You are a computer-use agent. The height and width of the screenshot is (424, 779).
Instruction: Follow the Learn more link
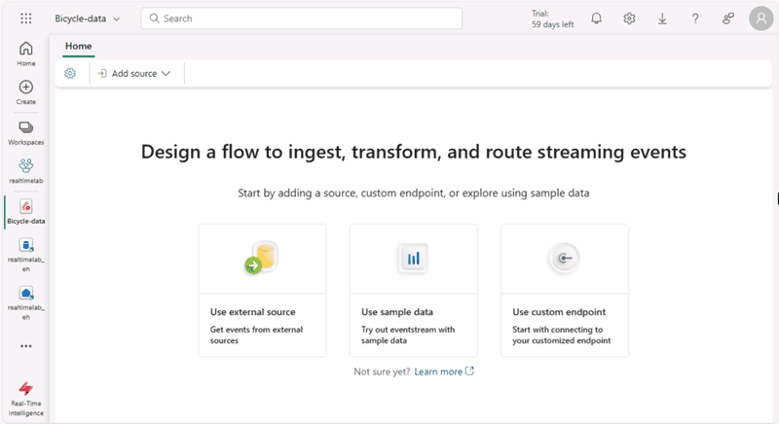(x=438, y=371)
